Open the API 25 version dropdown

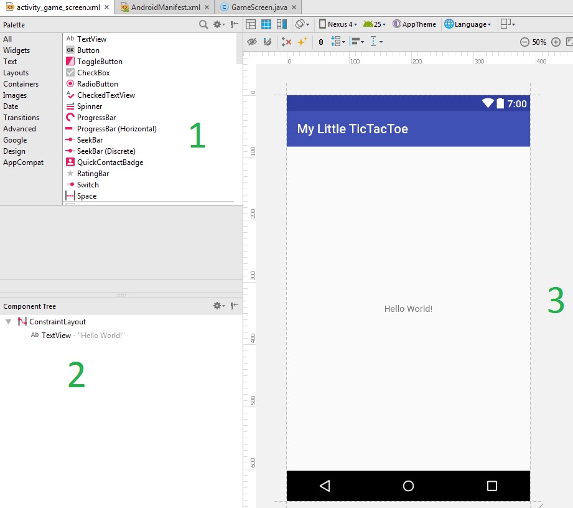tap(375, 24)
